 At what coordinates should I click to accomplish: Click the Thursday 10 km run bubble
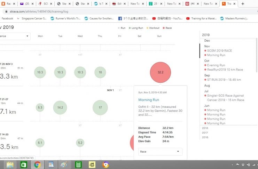100,72
